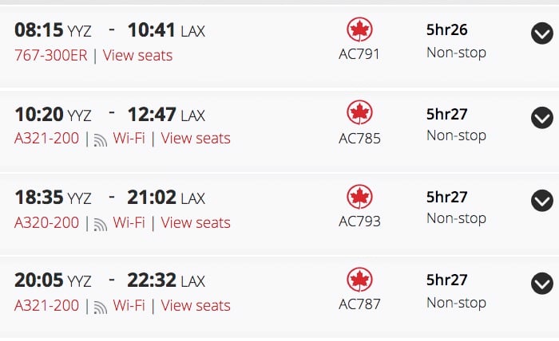Expand details for the 08:15 AC791 flight

(x=542, y=33)
